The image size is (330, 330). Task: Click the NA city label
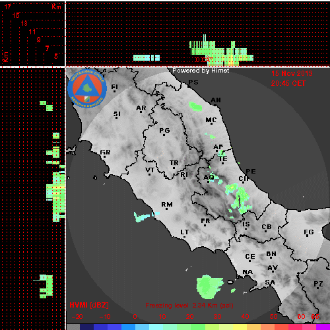(247, 273)
